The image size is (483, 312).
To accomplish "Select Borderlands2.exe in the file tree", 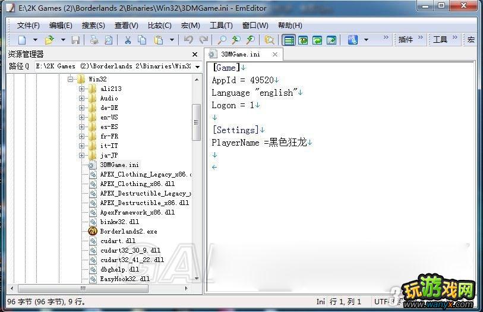I will 128,231.
